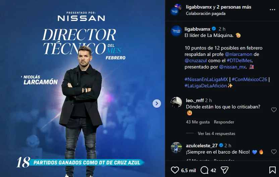Like azulceleste_27's comment heart
Image resolution: width=279 pixels, height=177 pixels.
click(274, 152)
